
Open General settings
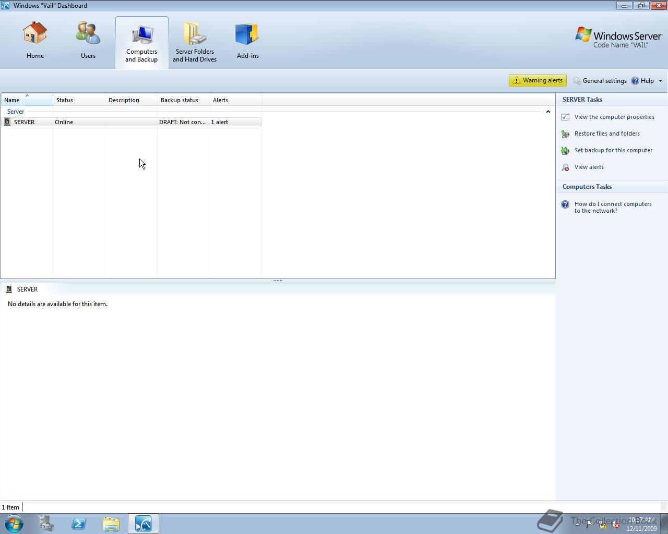(x=600, y=81)
